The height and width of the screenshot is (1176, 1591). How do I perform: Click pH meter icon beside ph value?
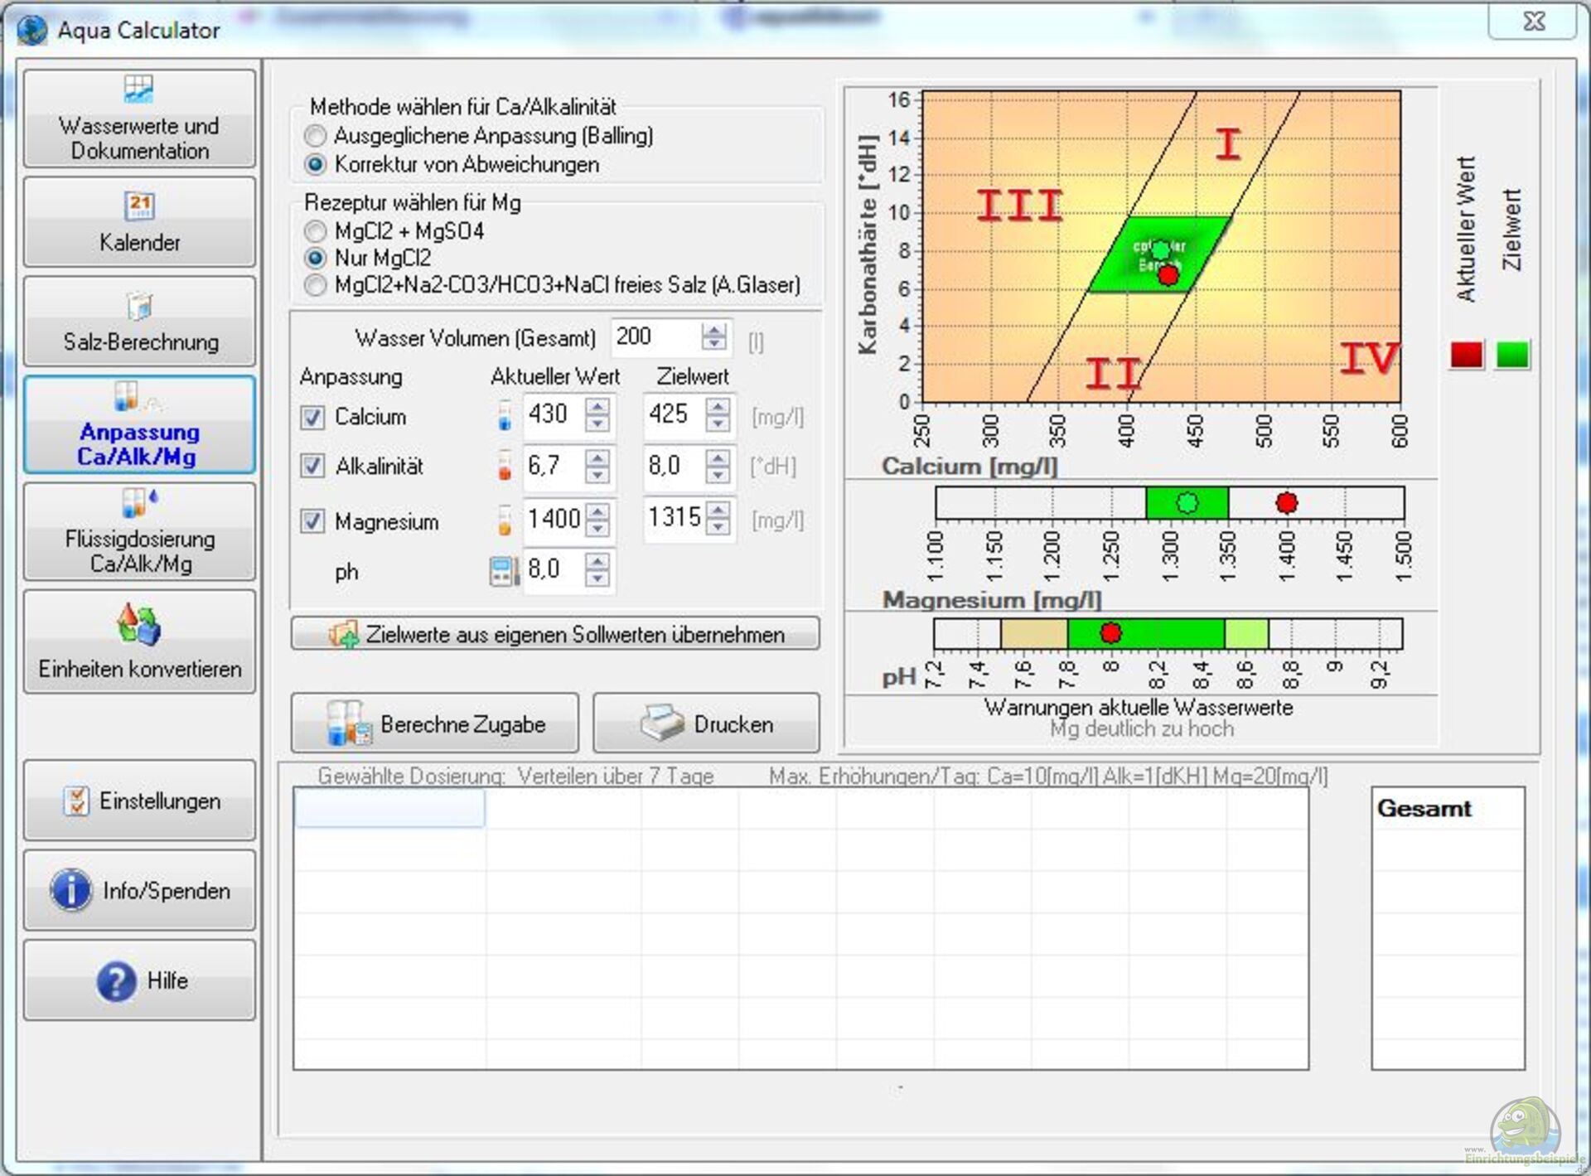503,571
